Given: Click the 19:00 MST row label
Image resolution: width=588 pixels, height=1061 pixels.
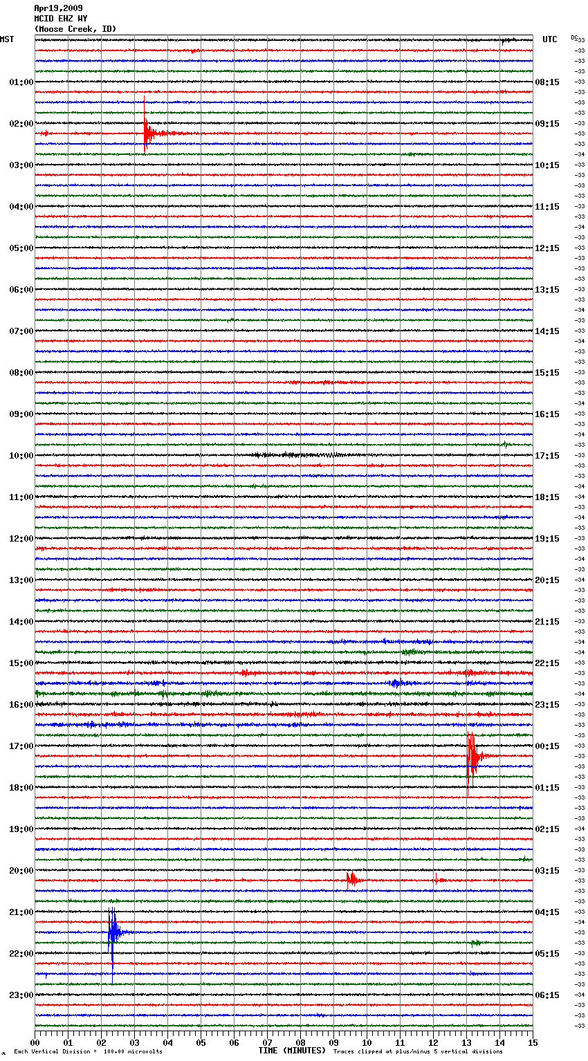Looking at the screenshot, I should [21, 829].
